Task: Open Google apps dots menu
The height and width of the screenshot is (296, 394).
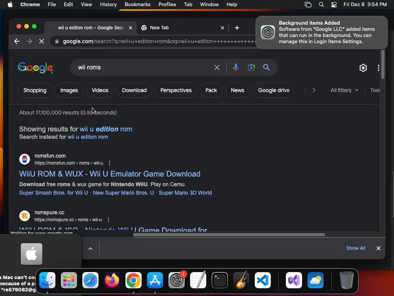Action: pos(378,68)
